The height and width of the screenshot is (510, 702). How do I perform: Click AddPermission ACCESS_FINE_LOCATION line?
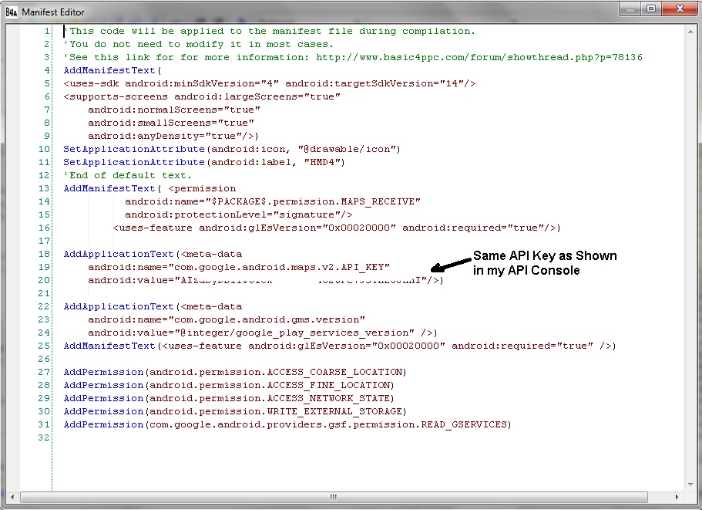[x=229, y=386]
